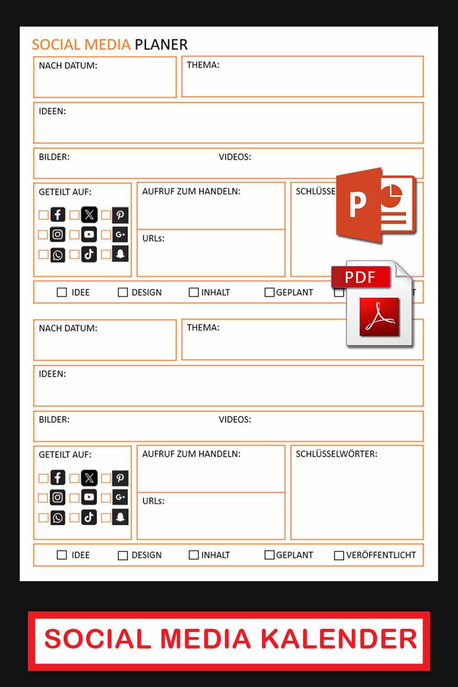Tick the Snapchat checkbox in the top planner

106,254
